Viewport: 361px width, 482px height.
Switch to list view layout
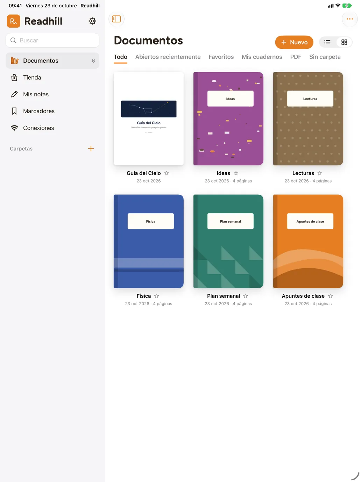click(327, 42)
